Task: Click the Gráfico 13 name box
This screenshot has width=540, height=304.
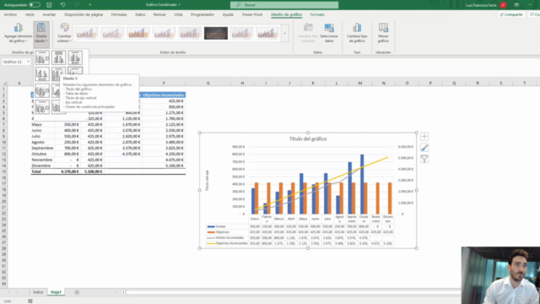Action: click(x=13, y=62)
